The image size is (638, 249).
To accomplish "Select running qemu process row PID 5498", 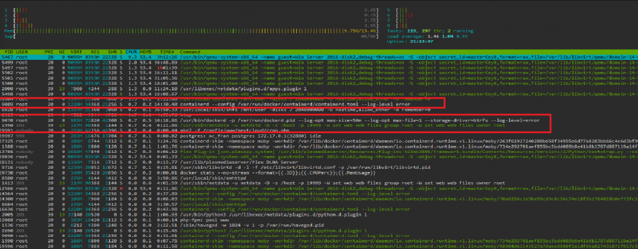I will [x=319, y=94].
